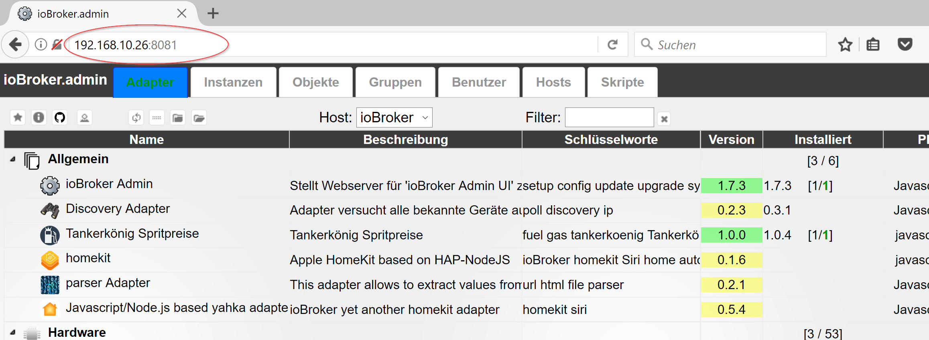Image resolution: width=929 pixels, height=340 pixels.
Task: Click the browser back button
Action: click(x=15, y=45)
